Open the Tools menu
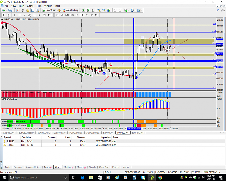226x181 pixels. coord(39,6)
